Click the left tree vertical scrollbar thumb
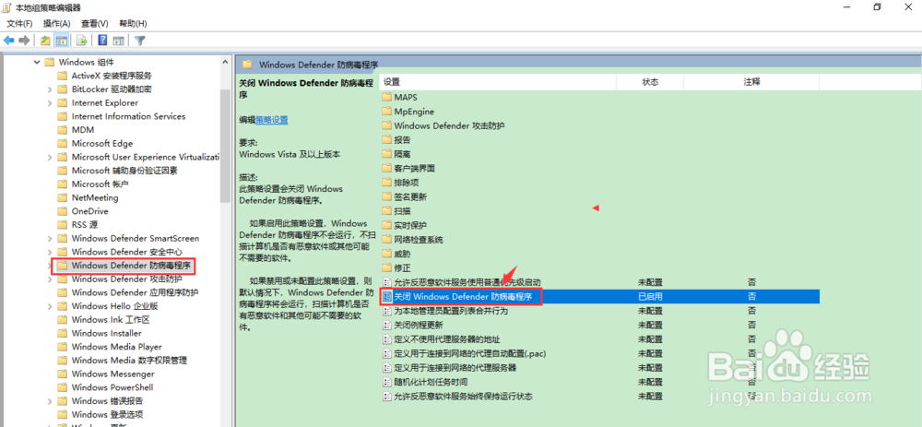Image resolution: width=922 pixels, height=427 pixels. (225, 146)
